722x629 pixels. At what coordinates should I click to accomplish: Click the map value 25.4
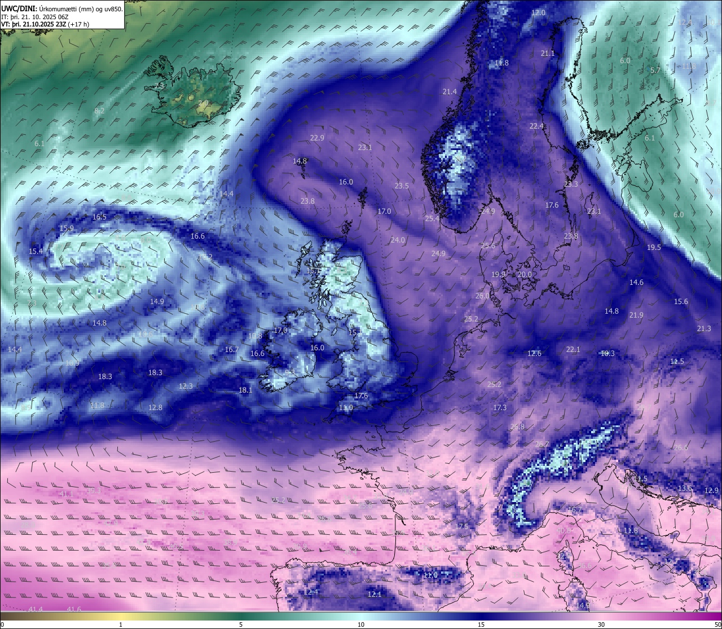point(432,219)
